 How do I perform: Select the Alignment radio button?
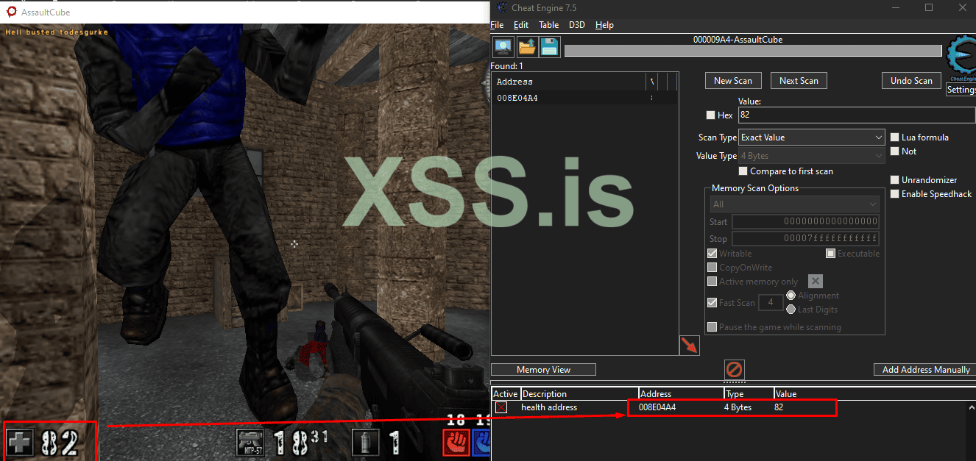pos(791,296)
